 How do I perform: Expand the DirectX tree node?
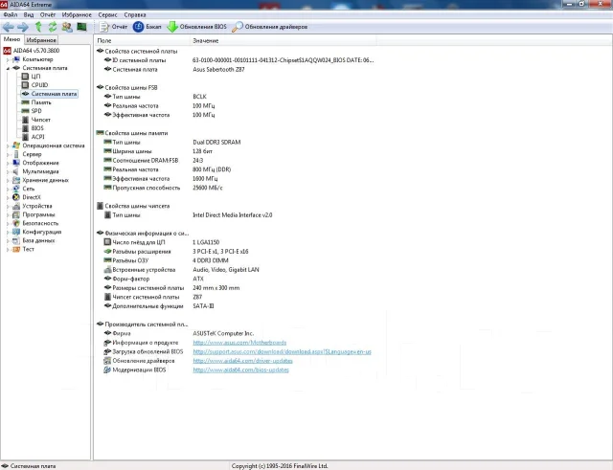8,197
